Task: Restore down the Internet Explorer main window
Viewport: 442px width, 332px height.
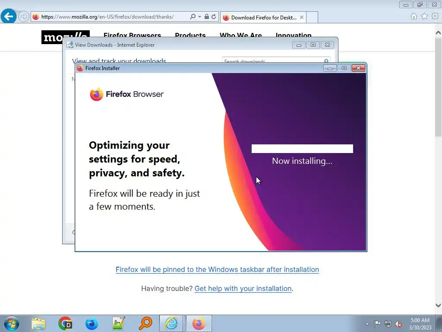Action: pyautogui.click(x=420, y=5)
